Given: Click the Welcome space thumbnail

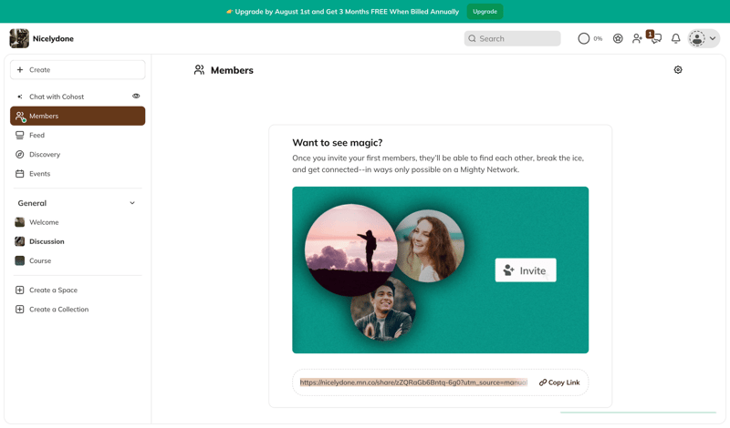Looking at the screenshot, I should (x=19, y=222).
